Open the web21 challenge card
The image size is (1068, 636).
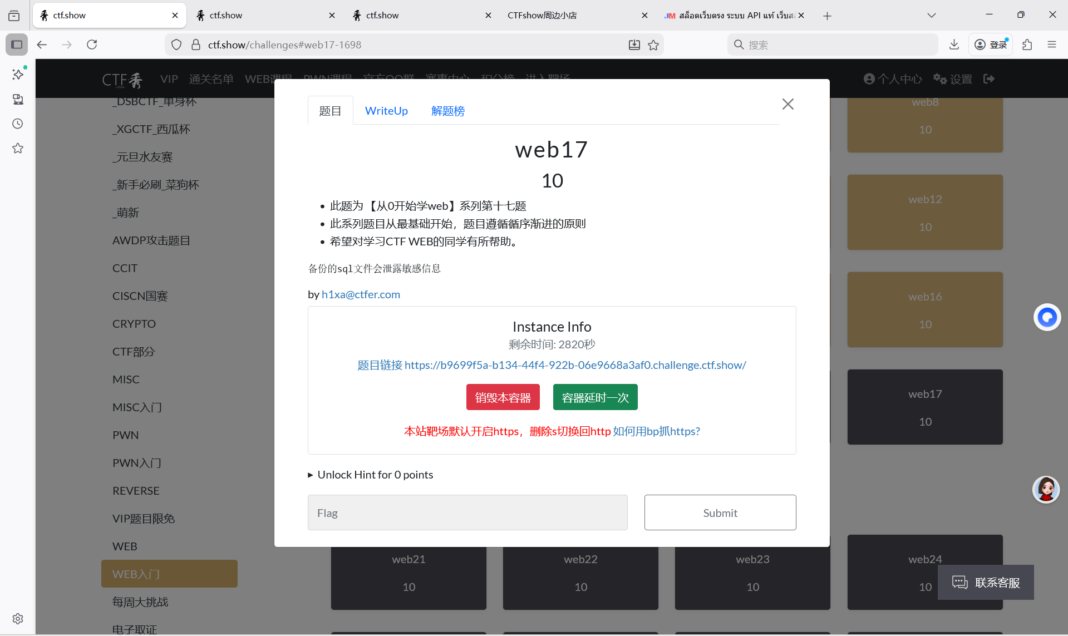tap(409, 579)
